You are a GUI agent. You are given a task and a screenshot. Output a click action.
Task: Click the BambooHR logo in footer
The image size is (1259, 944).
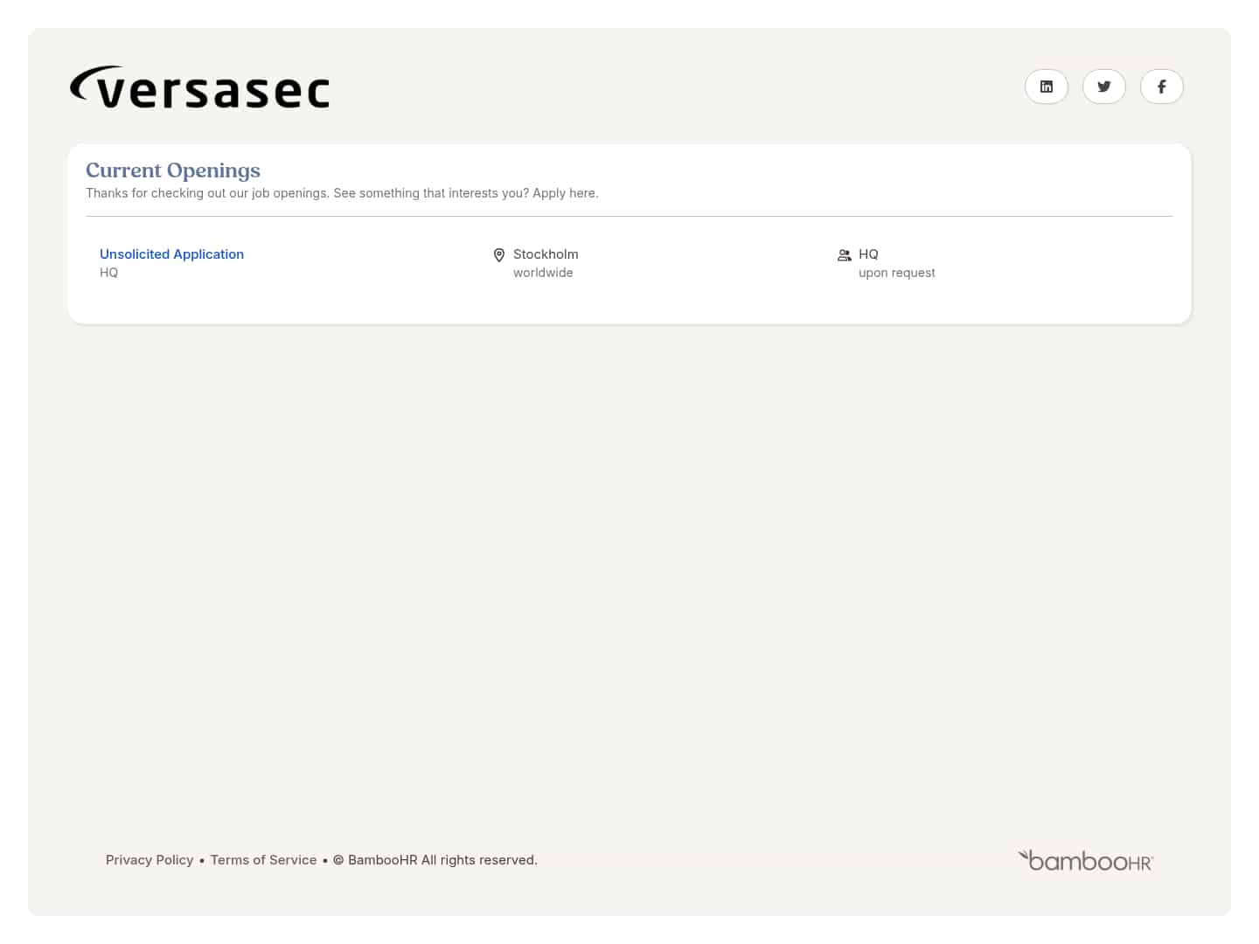pyautogui.click(x=1086, y=860)
